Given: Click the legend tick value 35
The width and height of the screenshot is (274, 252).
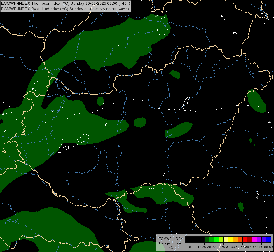Looking at the screenshot, I should coord(238,247).
